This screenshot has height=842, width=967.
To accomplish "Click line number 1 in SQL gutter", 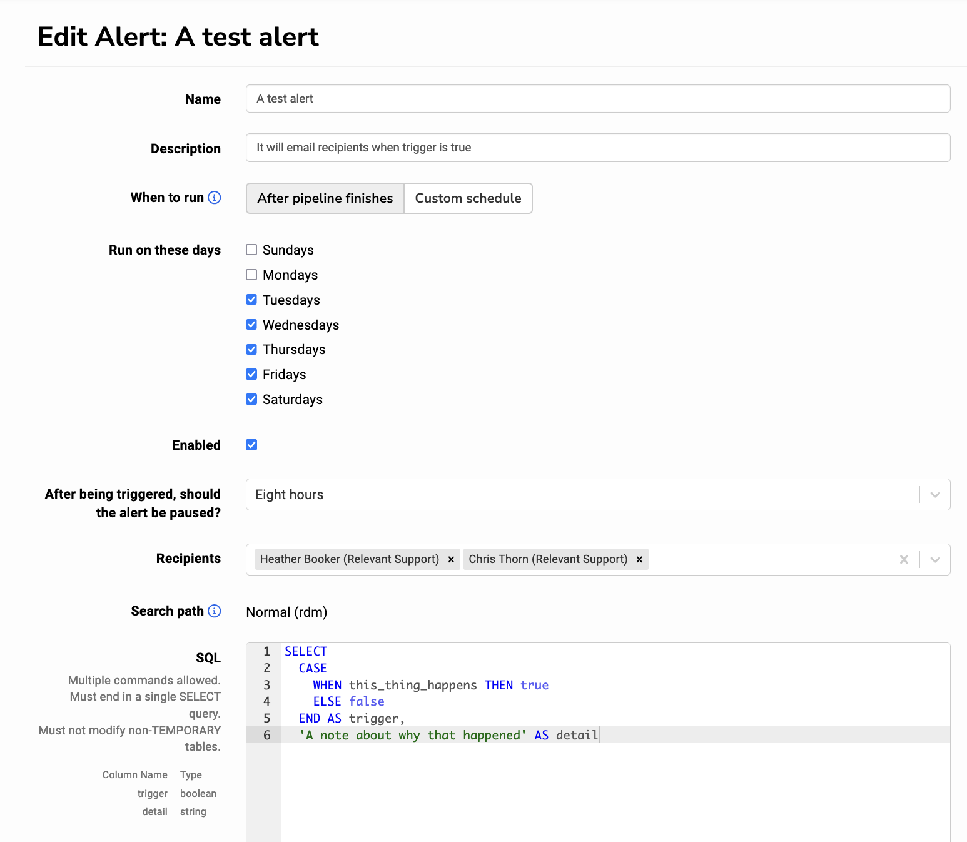I will pos(266,651).
